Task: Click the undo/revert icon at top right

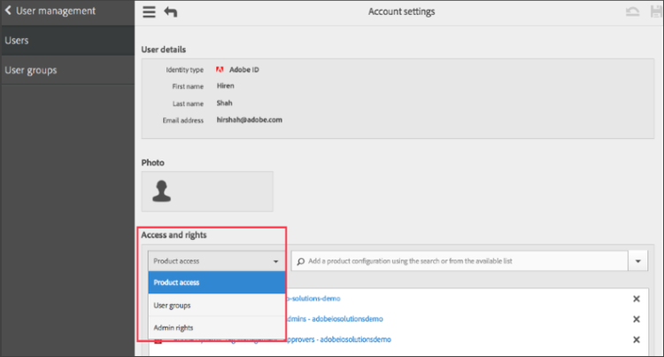Action: coord(632,12)
